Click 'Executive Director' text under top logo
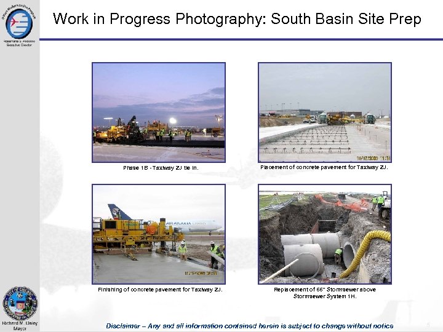This screenshot has height=332, width=443. tap(19, 45)
